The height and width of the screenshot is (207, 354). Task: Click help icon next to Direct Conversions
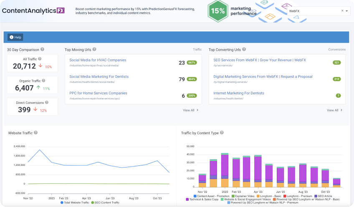click(x=47, y=103)
